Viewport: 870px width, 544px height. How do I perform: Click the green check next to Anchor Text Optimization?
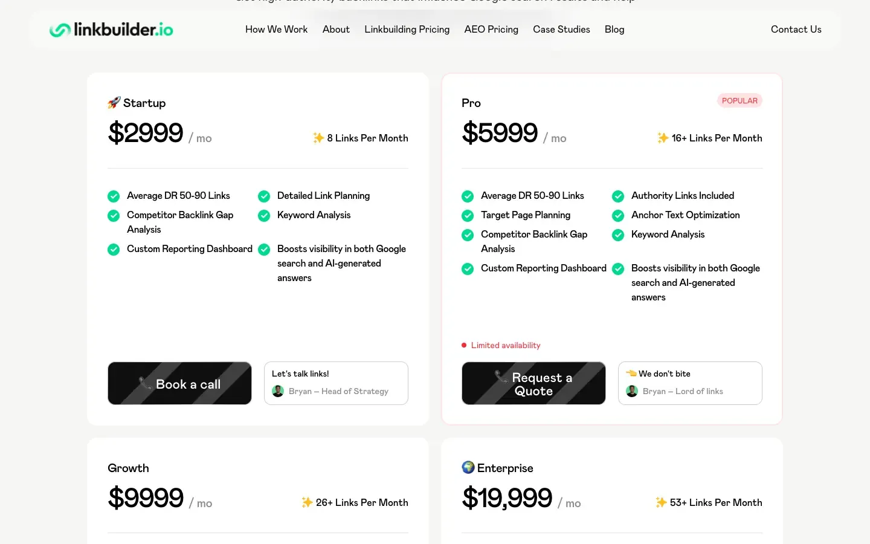click(618, 215)
